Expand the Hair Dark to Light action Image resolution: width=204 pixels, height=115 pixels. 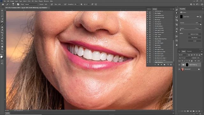coord(154,54)
